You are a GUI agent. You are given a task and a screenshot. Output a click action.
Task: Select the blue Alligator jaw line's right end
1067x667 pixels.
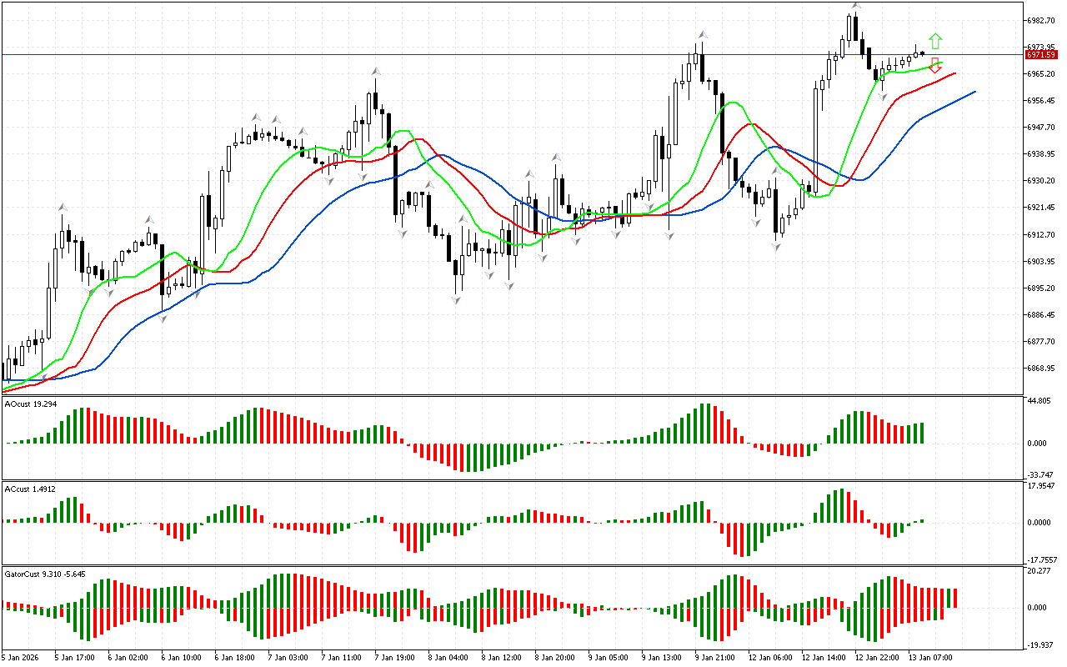click(x=974, y=92)
